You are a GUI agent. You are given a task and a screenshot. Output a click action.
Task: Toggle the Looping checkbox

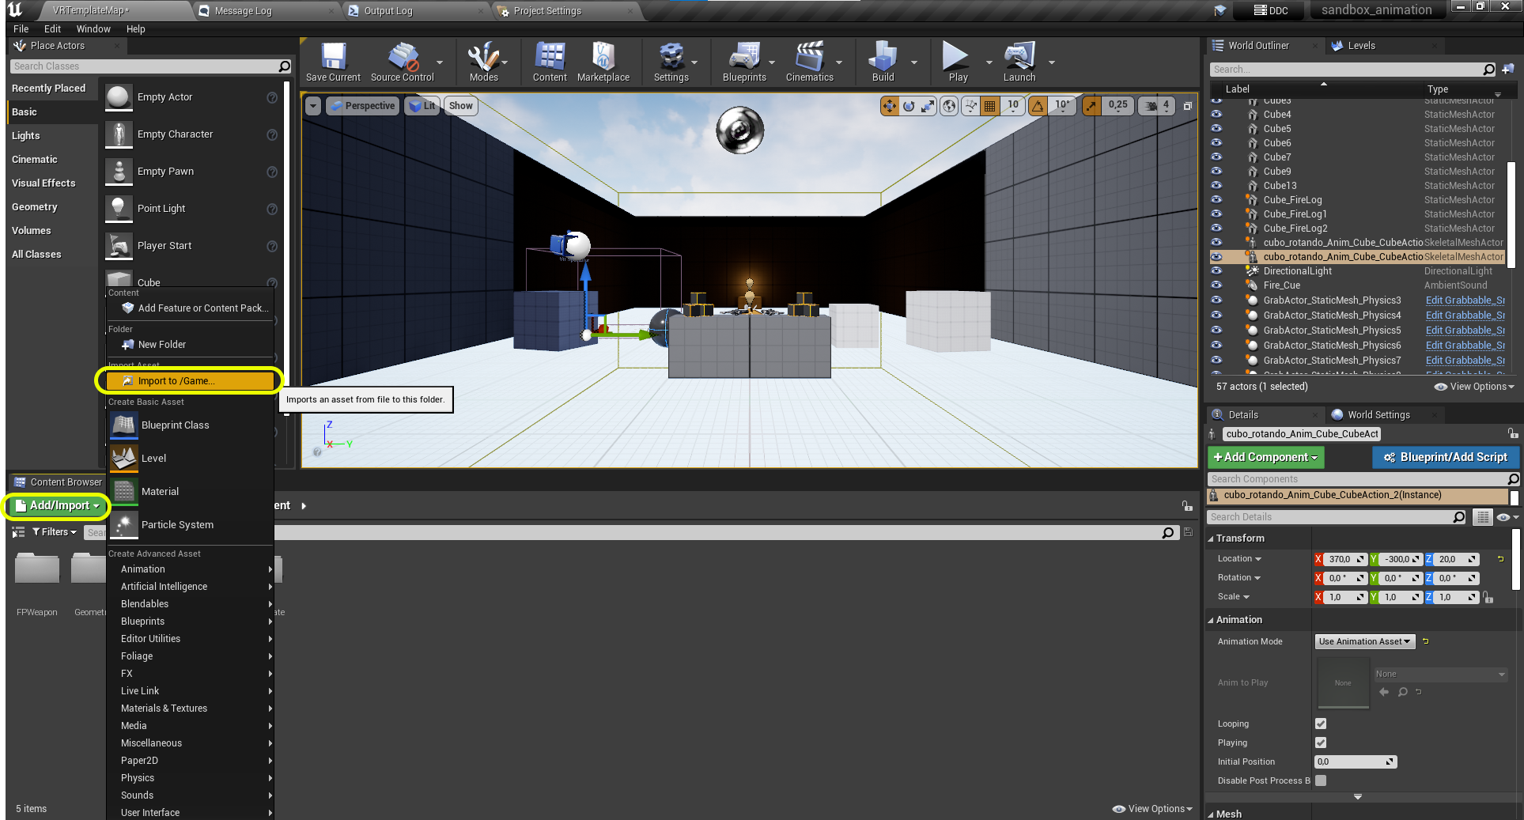pos(1320,724)
